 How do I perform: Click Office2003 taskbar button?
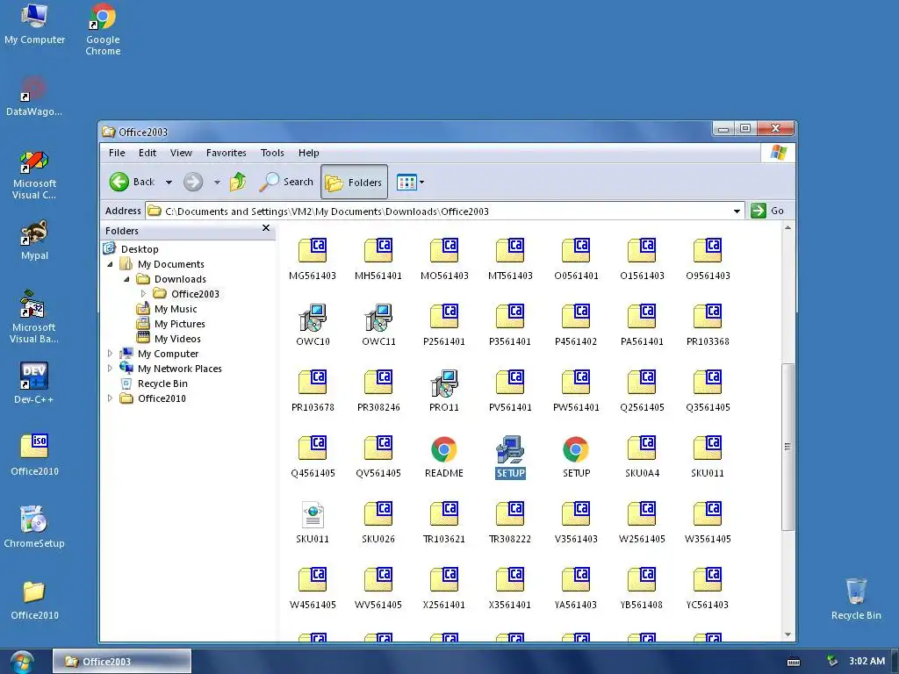tap(122, 662)
